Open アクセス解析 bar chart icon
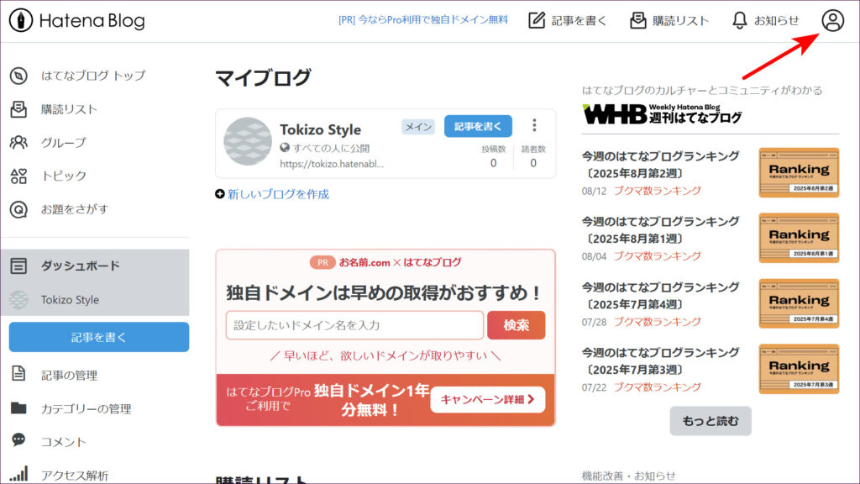Viewport: 860px width, 484px height. pos(18,475)
